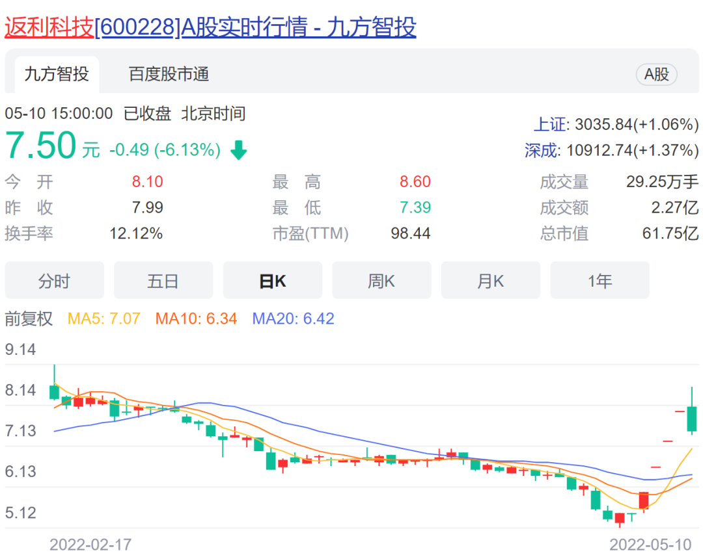
Task: Open the 返利科技 A股实时行情 title link
Action: point(210,27)
